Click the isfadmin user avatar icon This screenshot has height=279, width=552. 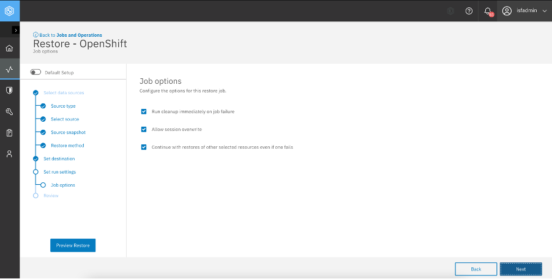(507, 11)
